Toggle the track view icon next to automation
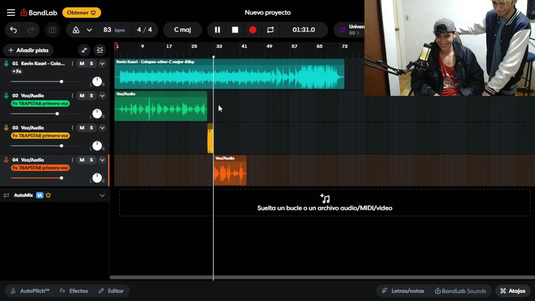Image resolution: width=535 pixels, height=301 pixels. point(100,50)
